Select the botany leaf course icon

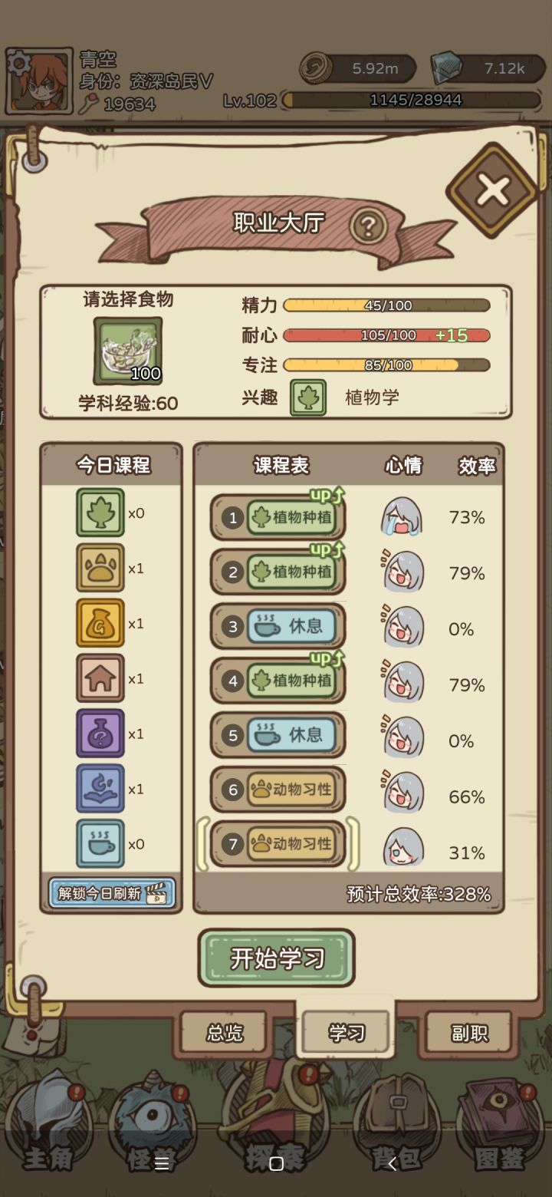tap(100, 513)
